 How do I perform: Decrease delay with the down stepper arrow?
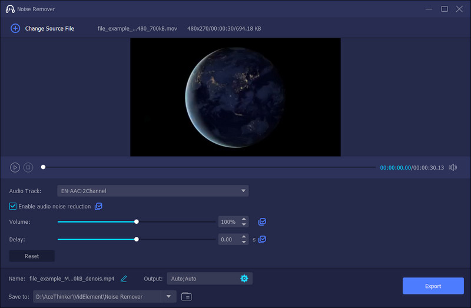coord(244,242)
